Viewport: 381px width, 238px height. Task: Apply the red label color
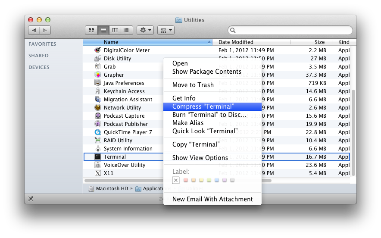pyautogui.click(x=186, y=180)
